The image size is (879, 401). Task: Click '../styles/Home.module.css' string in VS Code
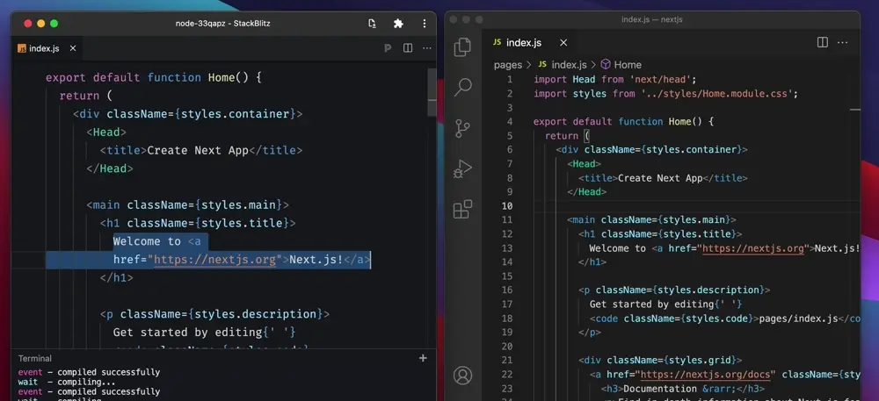click(x=719, y=93)
